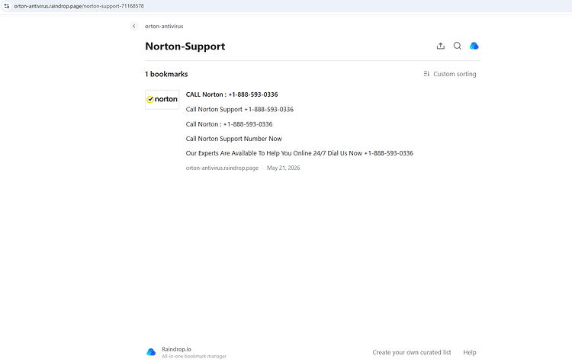Click the 1 bookmarks count text
Screen dimensions: 572x362
(166, 74)
